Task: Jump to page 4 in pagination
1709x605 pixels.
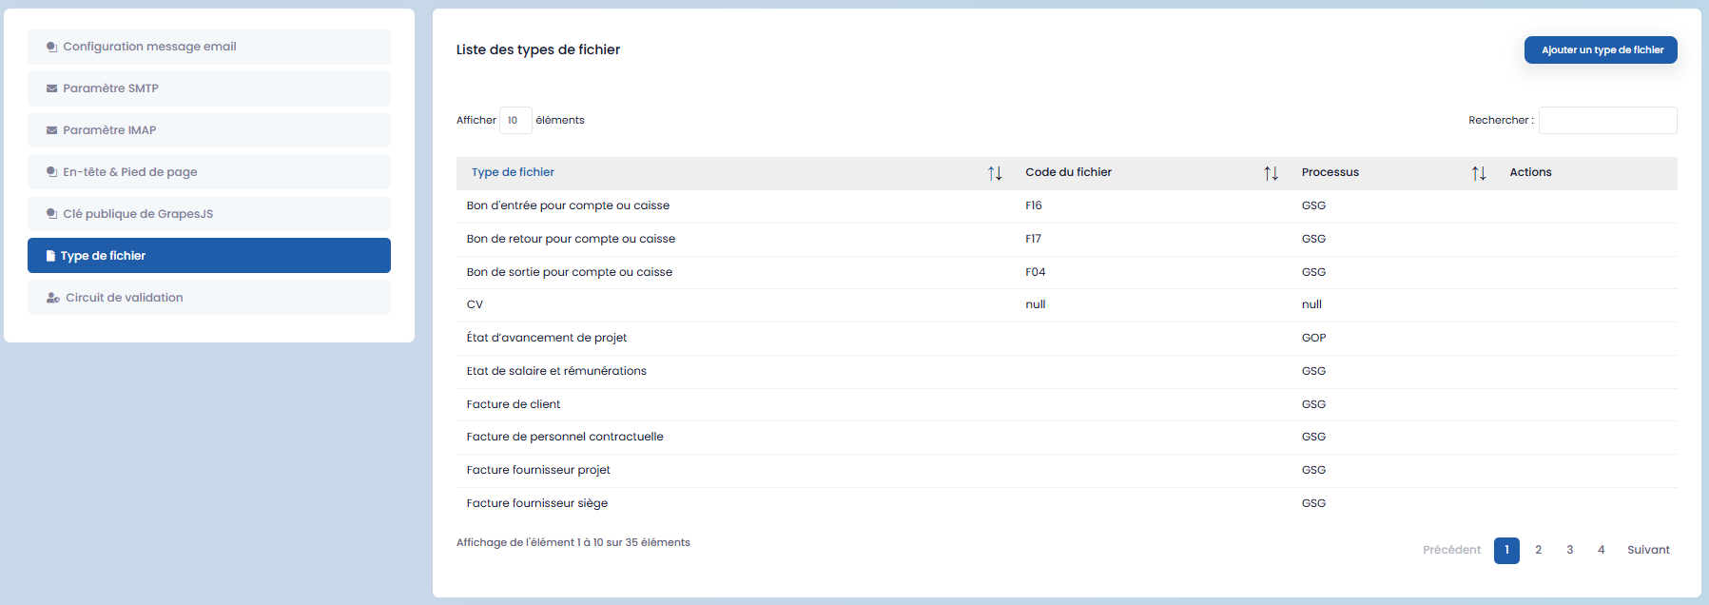Action: [1601, 550]
